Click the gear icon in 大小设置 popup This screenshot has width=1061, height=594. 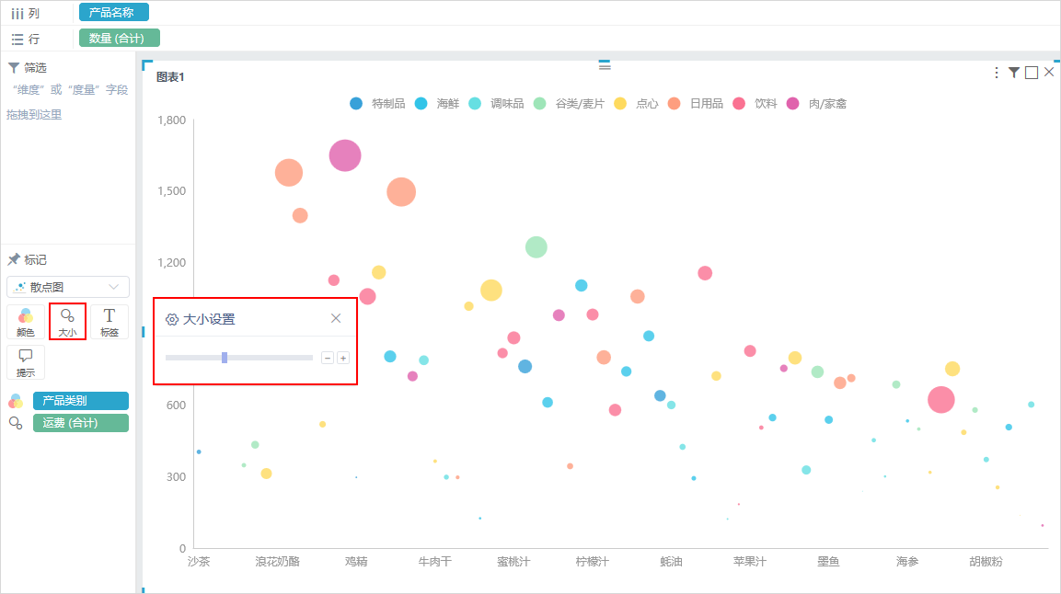(x=172, y=320)
